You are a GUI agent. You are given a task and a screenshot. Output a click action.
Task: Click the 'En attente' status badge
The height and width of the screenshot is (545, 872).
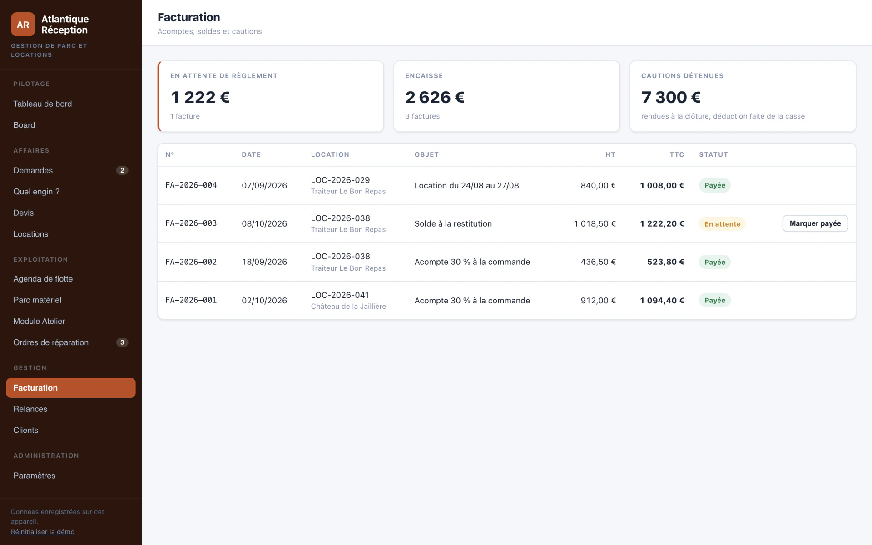pos(722,224)
